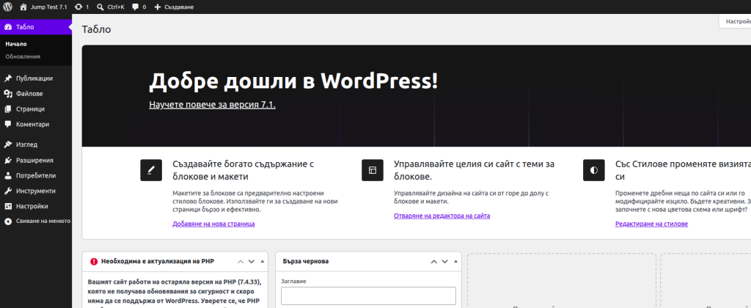Viewport: 751px width, 308px height.
Task: Click Свиване на менюто text
Action: 43,221
